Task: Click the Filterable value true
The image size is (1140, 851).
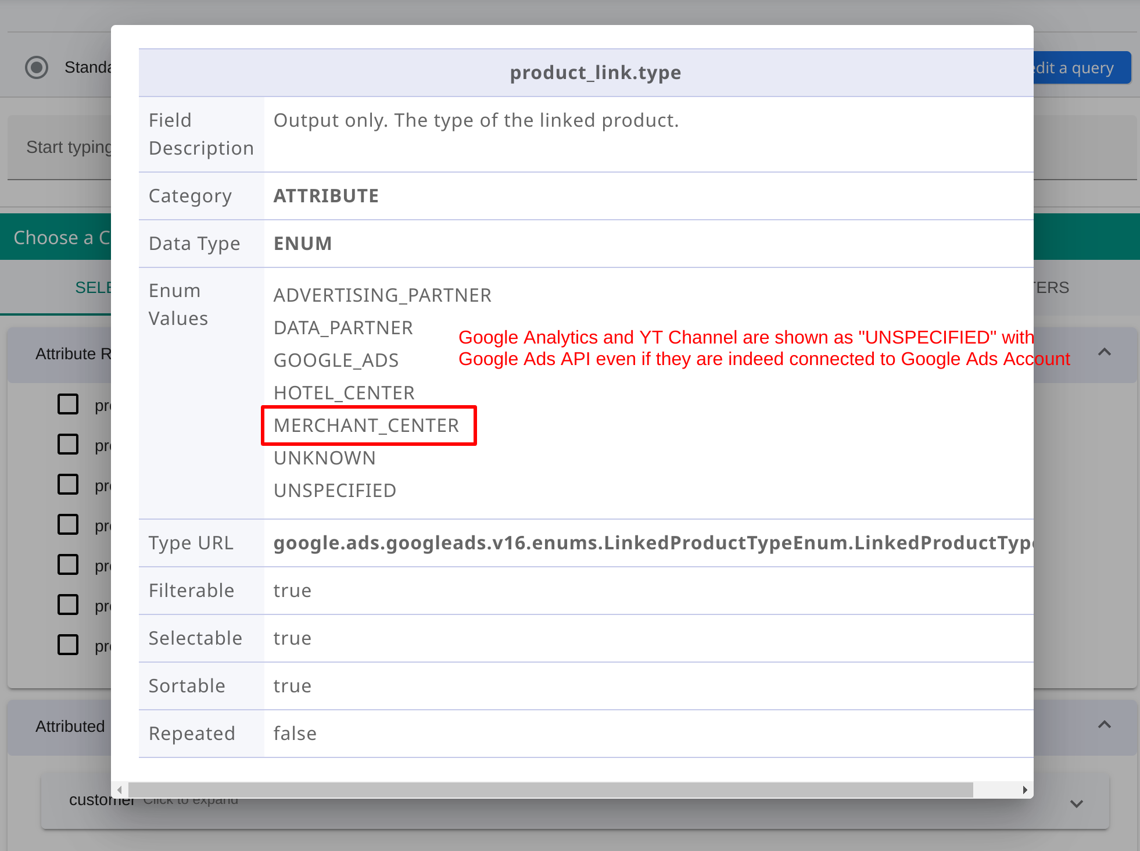Action: (292, 591)
